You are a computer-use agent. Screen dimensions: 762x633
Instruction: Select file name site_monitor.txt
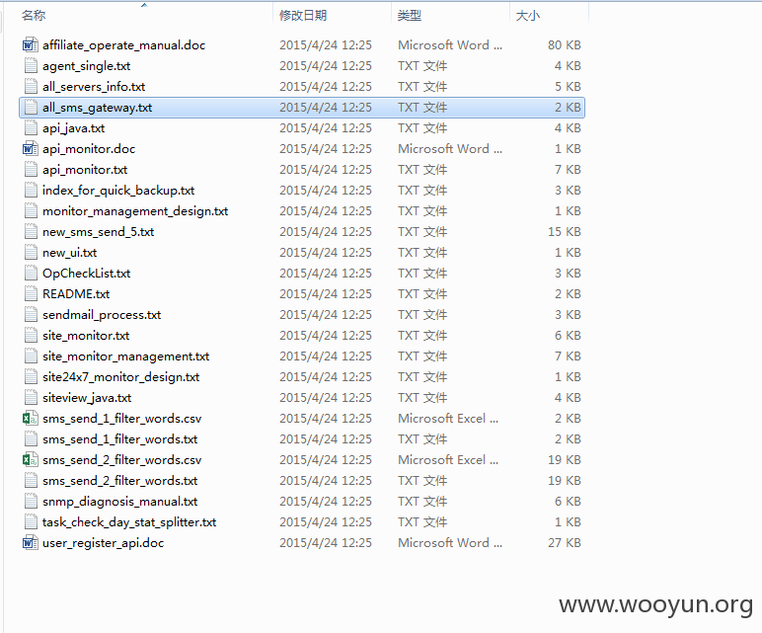coord(86,336)
